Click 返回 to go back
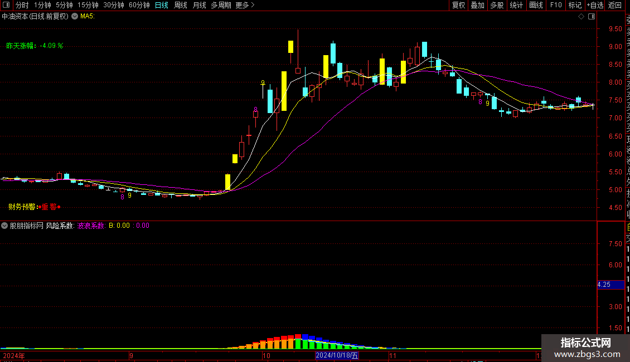 tap(615, 5)
